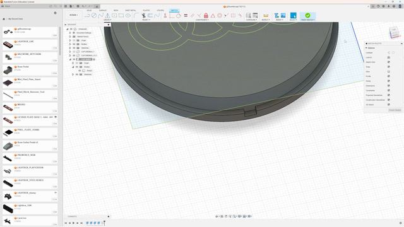
Task: Apply the Concentric constraint icon
Action: [x=220, y=16]
